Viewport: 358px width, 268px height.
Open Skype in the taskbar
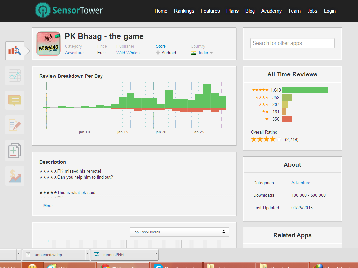[176, 265]
